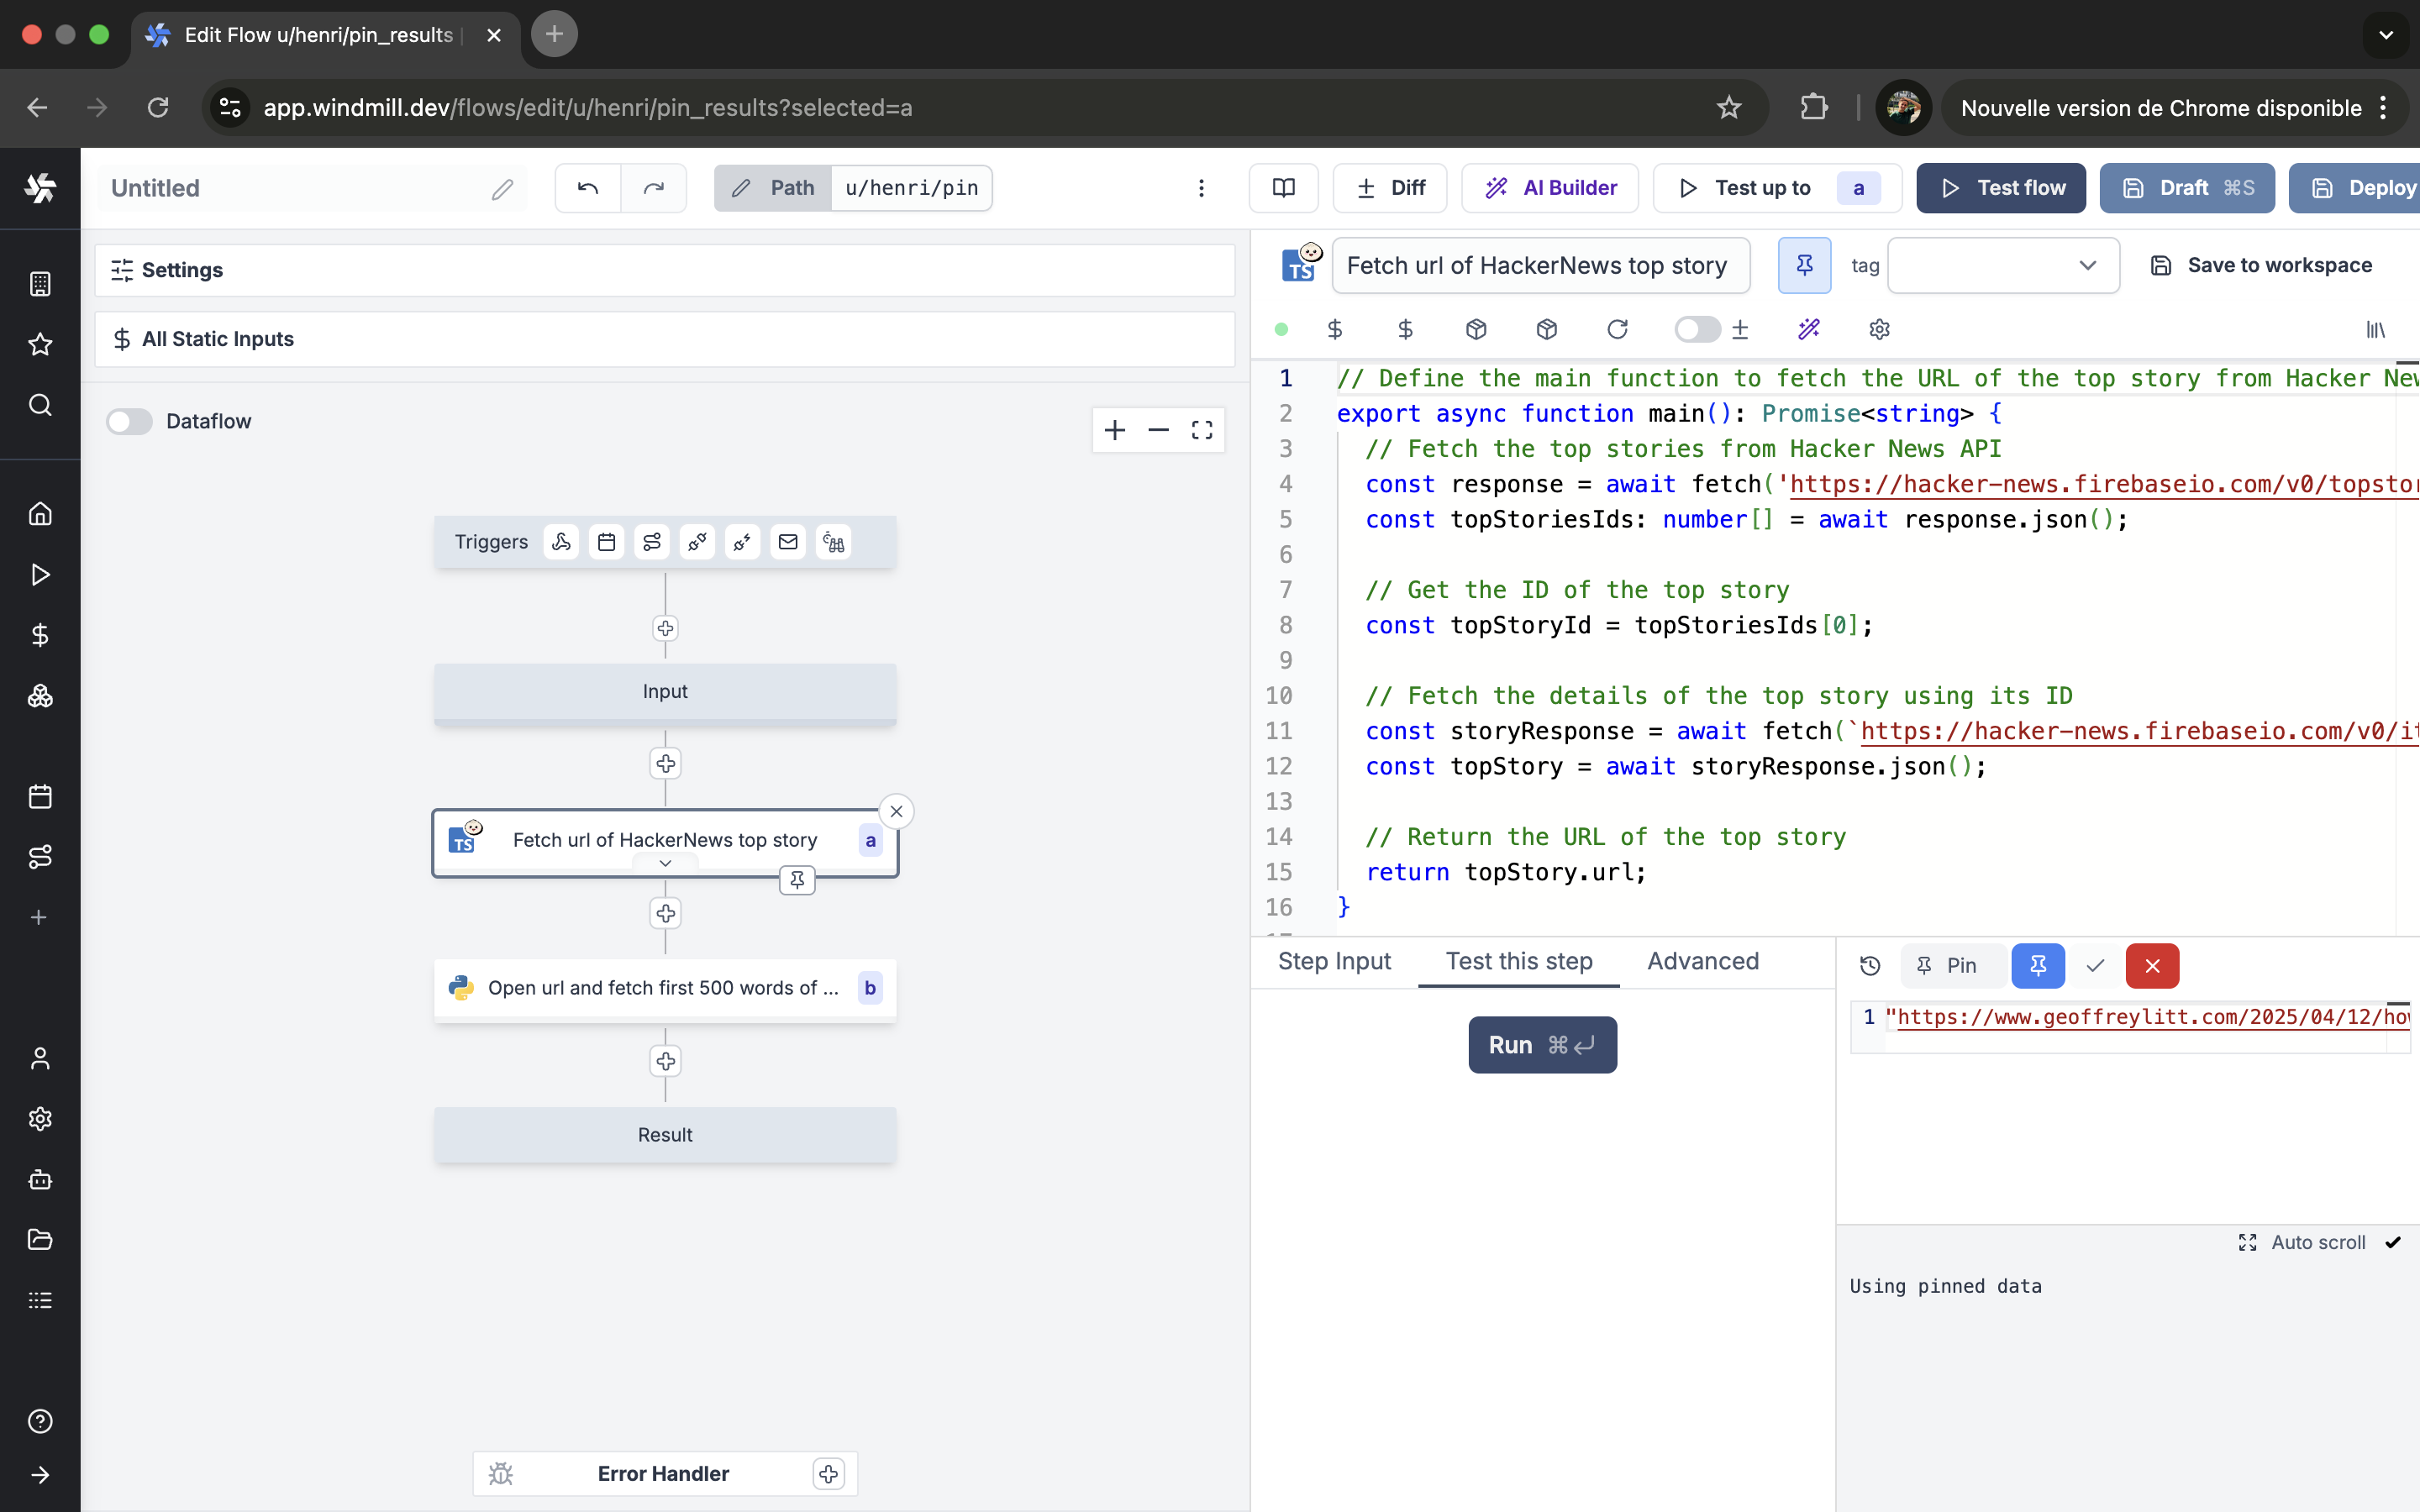Click the undo arrow in toolbar
Viewport: 2420px width, 1512px height.
pyautogui.click(x=588, y=188)
